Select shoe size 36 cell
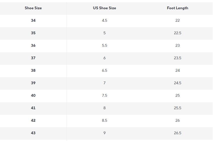216x141 pixels. (33, 45)
